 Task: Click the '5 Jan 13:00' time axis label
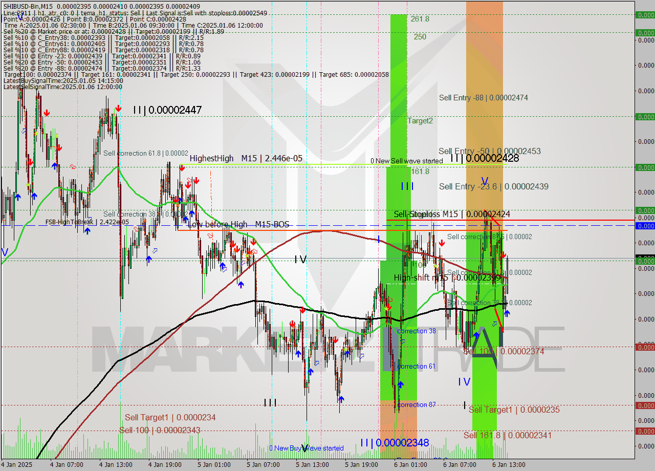312,465
